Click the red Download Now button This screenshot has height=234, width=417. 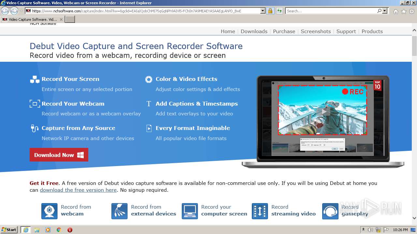[x=59, y=155]
